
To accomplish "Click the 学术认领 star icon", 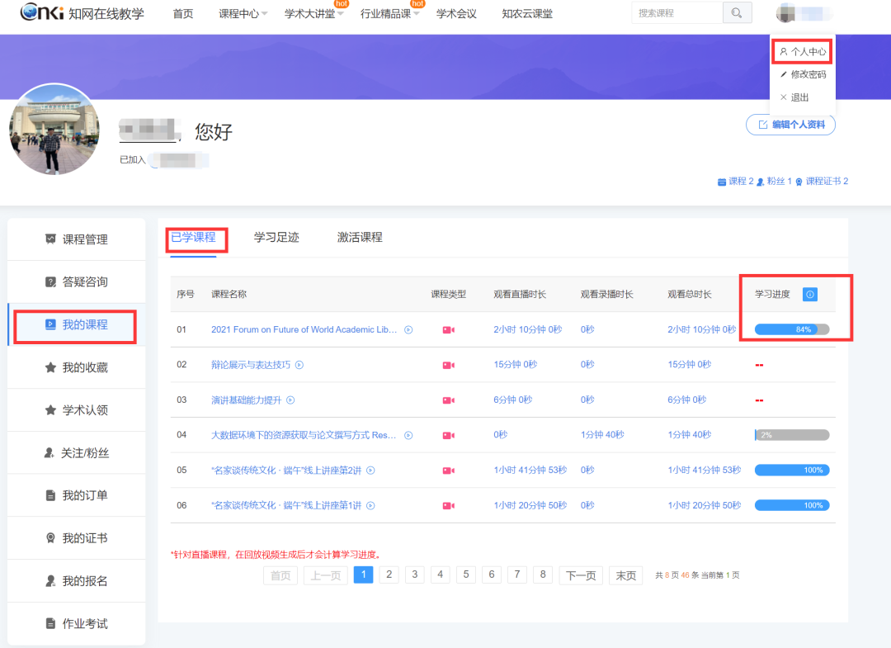I will [x=50, y=409].
